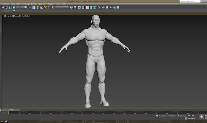Toggle Angle Snap in the toolbar
Screen dimensions: 207x123
point(42,7)
